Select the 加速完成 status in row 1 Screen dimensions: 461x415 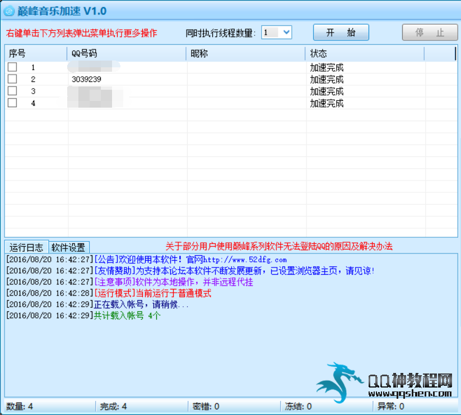327,68
